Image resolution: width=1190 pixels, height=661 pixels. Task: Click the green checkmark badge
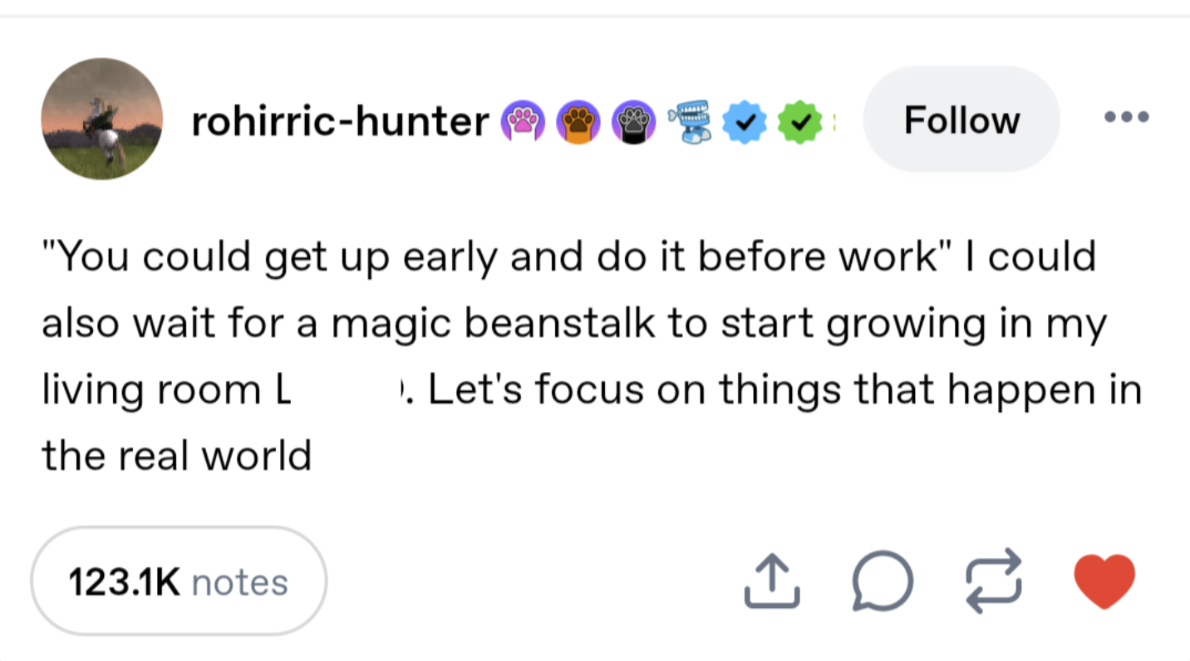[x=799, y=123]
